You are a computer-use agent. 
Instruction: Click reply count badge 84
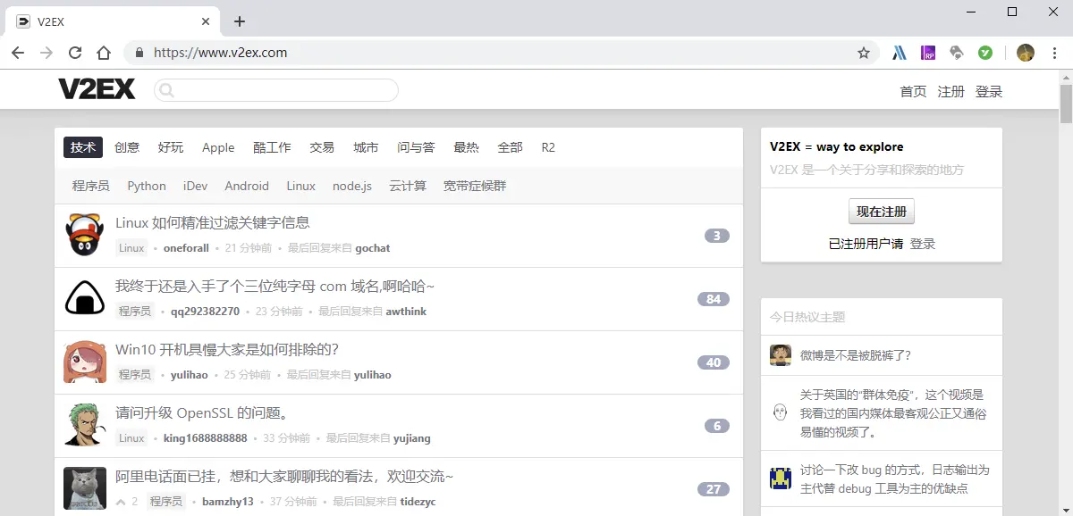pyautogui.click(x=714, y=299)
